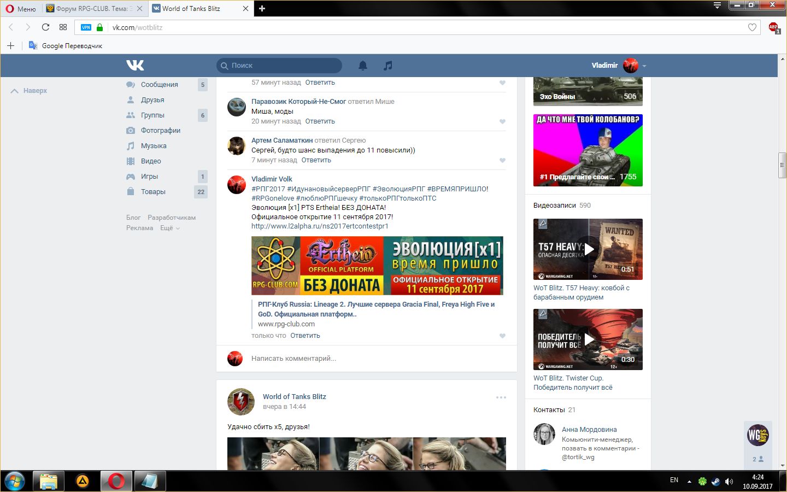Click Наверх to go to top
Screen dimensions: 787x492
29,91
